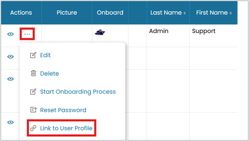This screenshot has width=249, height=141.
Task: Click the Onboard column header
Action: pyautogui.click(x=110, y=13)
